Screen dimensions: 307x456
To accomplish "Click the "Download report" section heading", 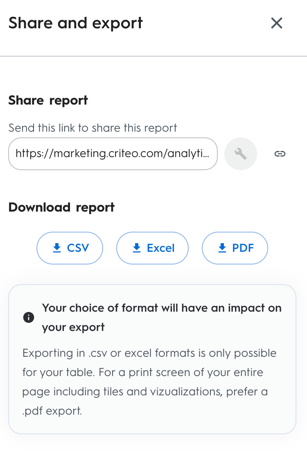I will 61,207.
